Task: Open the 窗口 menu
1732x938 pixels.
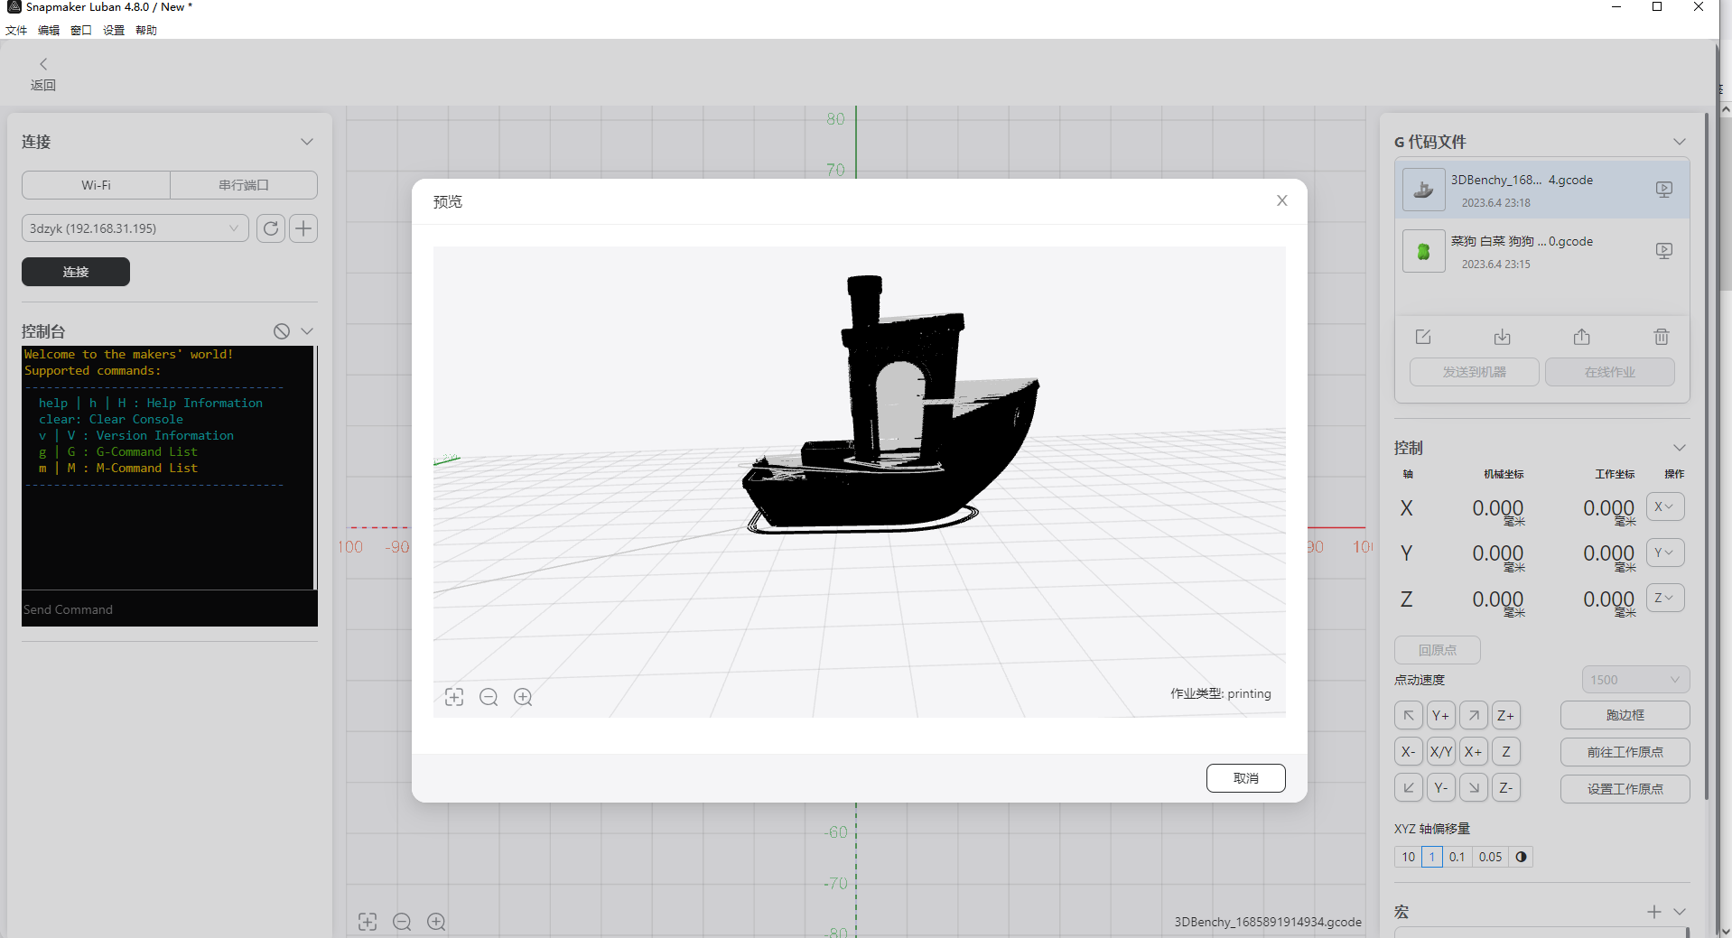Action: (x=81, y=30)
